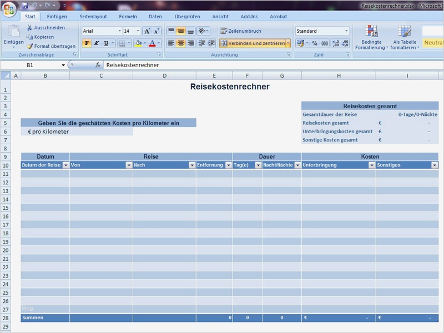Open Bedingte Formatierung menu
Image resolution: width=444 pixels, height=333 pixels.
371,37
